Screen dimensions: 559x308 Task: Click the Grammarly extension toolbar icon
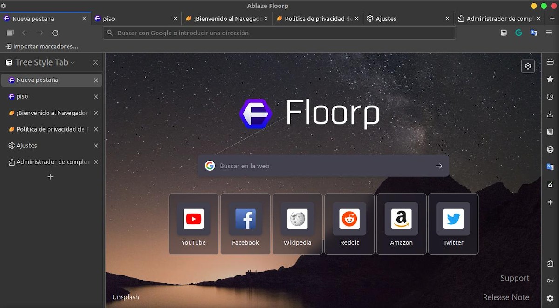click(x=518, y=33)
